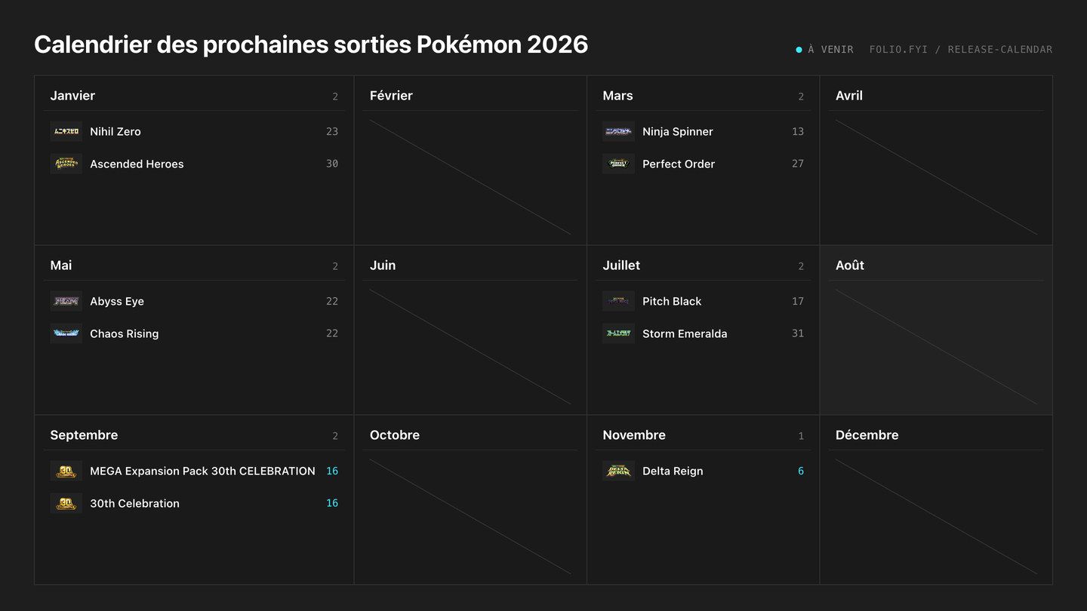Select the Ninja Spinner release name
Image resolution: width=1087 pixels, height=611 pixels.
678,131
